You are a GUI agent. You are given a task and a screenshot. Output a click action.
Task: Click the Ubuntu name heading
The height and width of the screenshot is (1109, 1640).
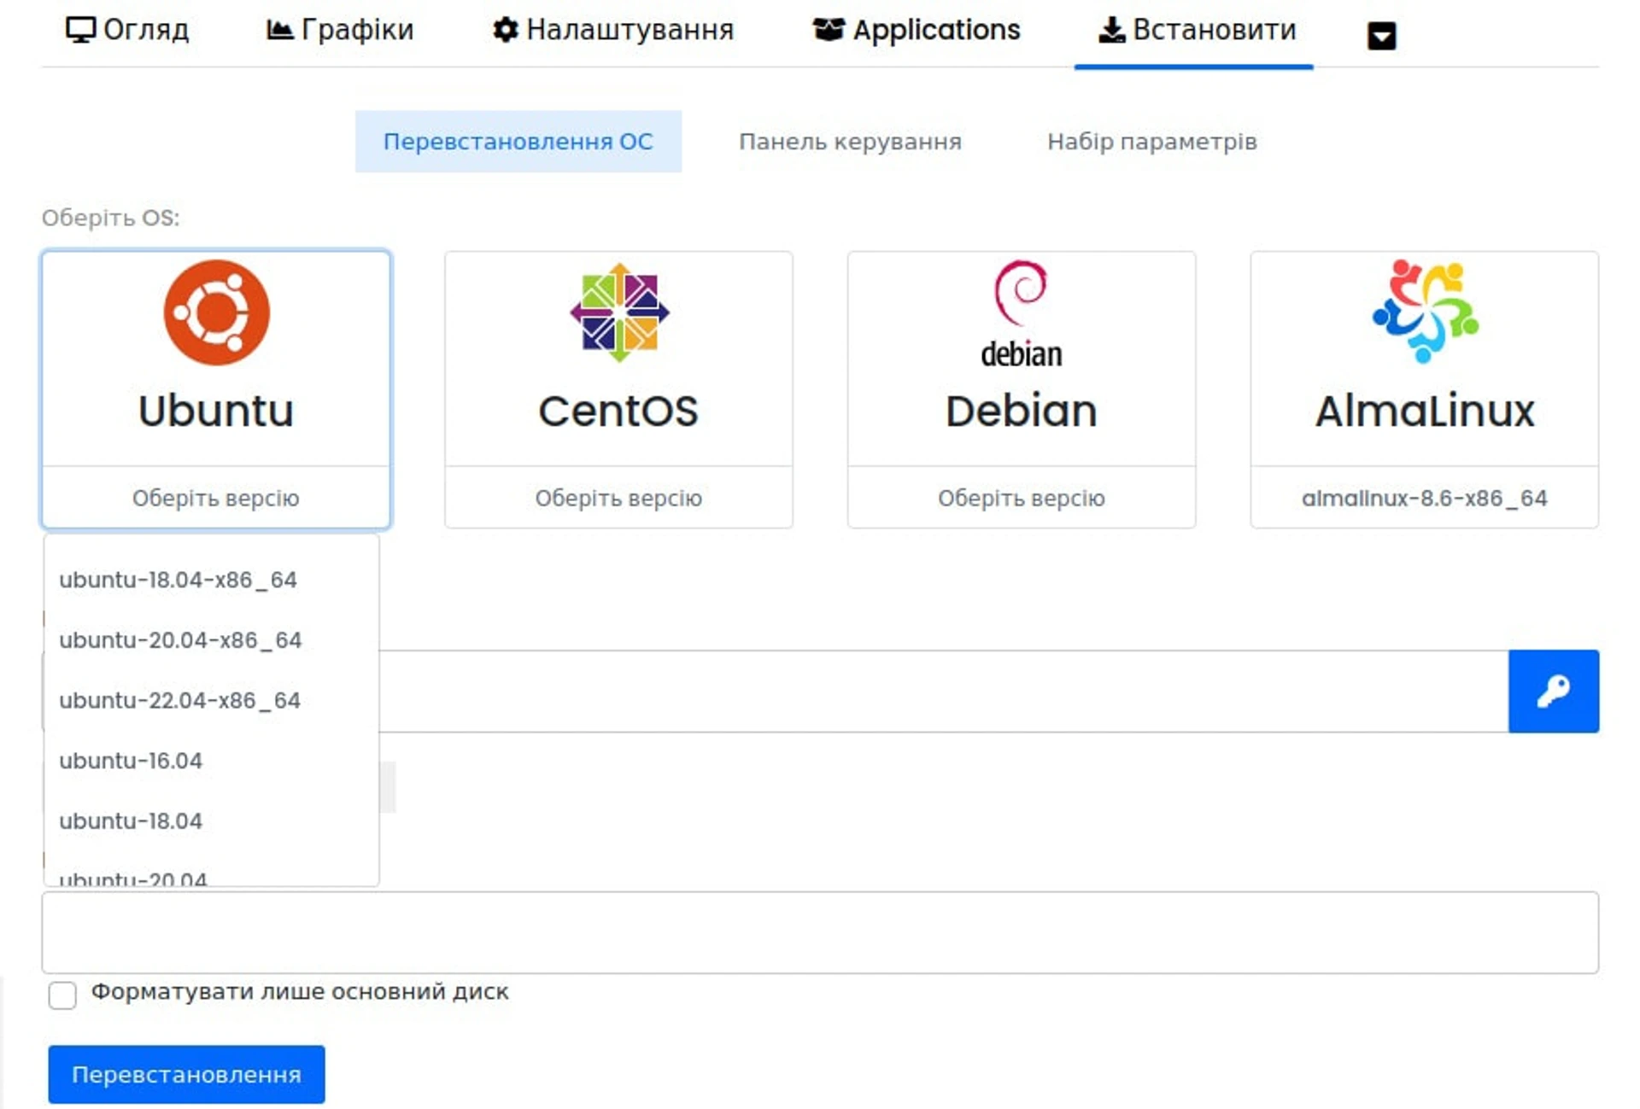(x=216, y=411)
